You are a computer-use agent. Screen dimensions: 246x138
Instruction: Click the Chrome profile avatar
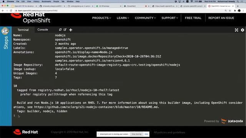(x=239, y=10)
